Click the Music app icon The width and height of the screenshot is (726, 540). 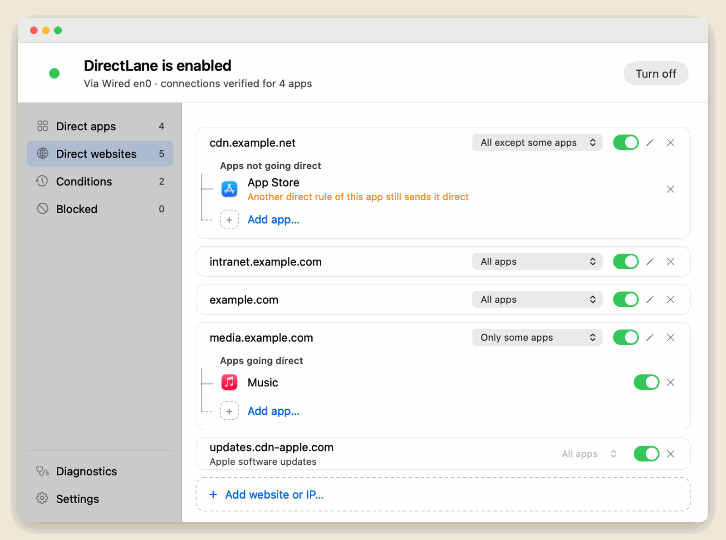click(x=229, y=383)
